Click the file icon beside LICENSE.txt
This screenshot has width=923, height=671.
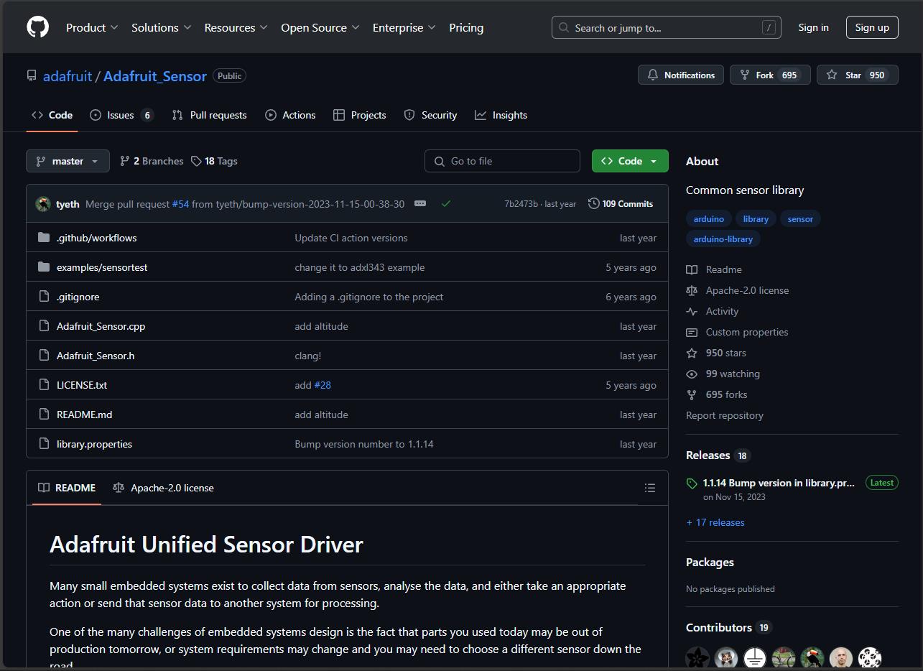[44, 384]
